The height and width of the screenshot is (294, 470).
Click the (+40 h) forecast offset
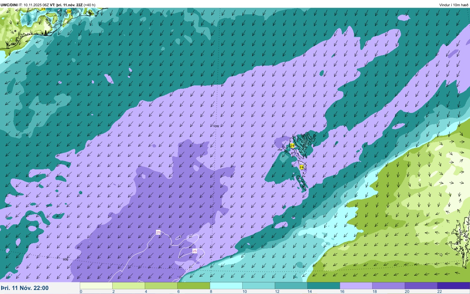pos(90,5)
